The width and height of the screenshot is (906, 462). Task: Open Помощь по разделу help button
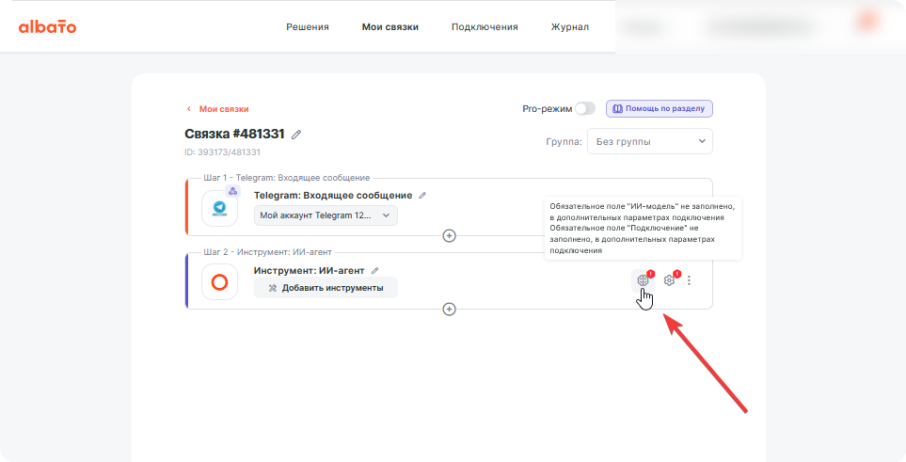[660, 109]
